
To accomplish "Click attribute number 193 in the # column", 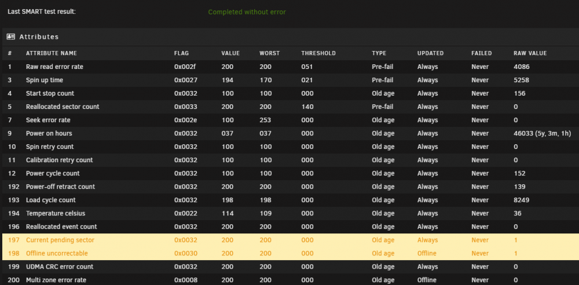I will tap(13, 200).
